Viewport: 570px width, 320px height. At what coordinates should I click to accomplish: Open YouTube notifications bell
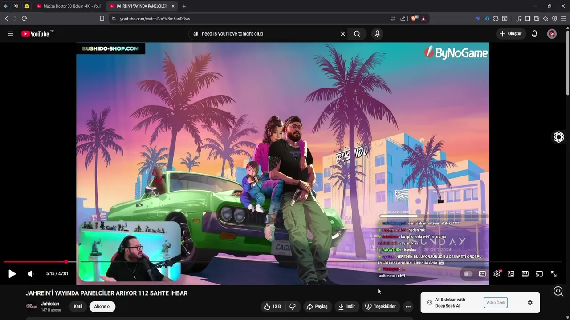(x=535, y=34)
